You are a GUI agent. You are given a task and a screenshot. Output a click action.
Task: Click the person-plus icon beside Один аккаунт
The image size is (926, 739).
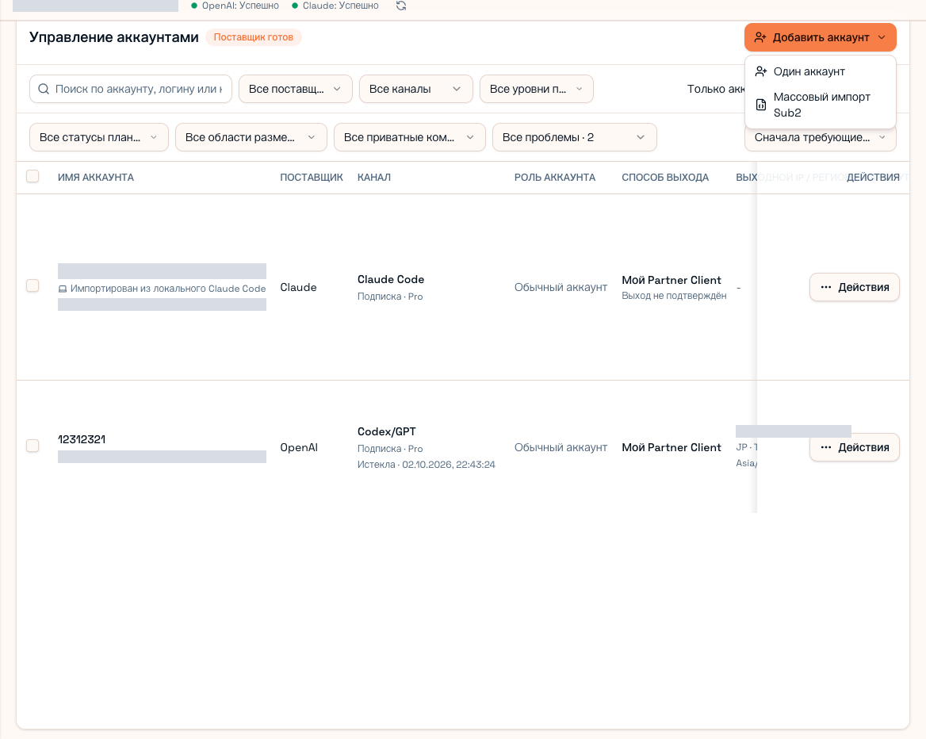(x=761, y=71)
